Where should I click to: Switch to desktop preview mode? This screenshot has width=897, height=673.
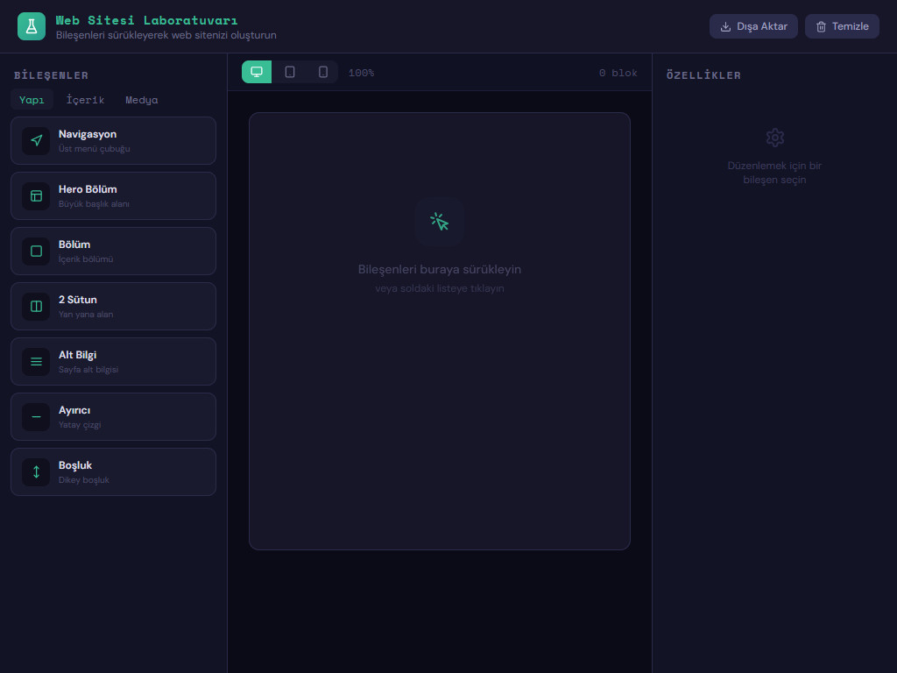257,72
